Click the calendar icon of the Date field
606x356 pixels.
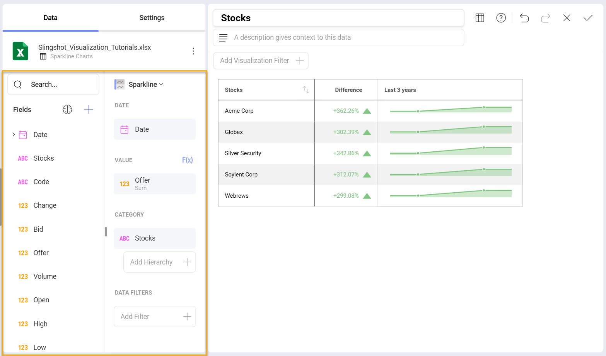tap(23, 135)
